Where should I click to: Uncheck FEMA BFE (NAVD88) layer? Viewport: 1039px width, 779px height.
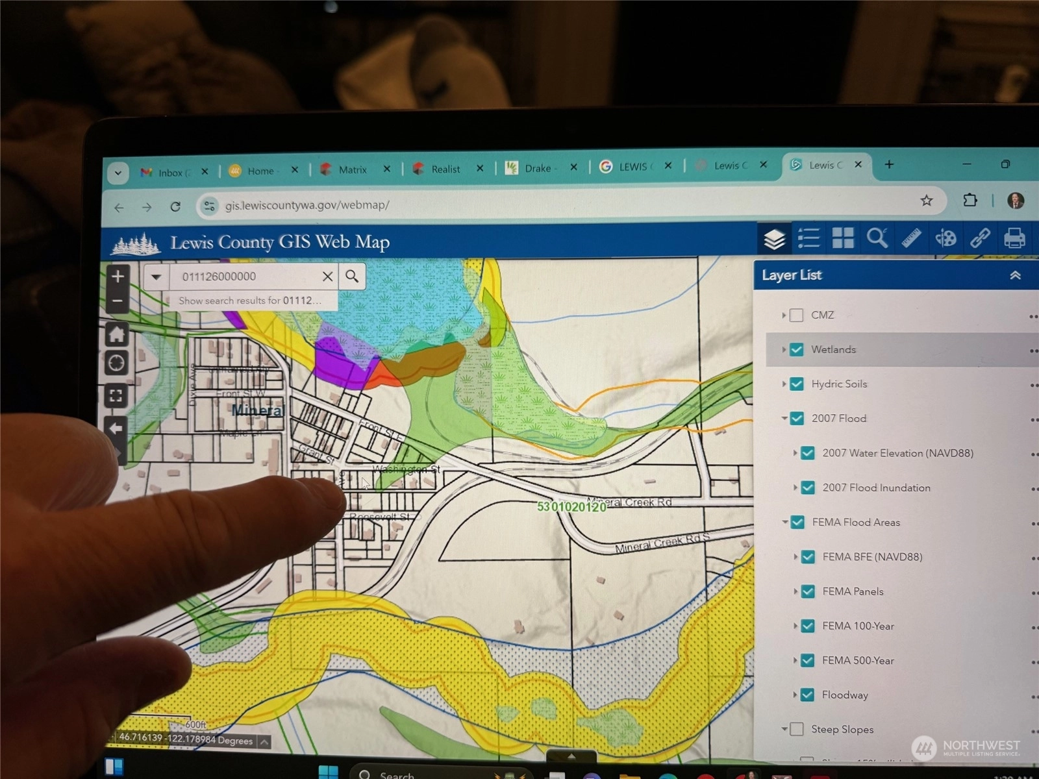(x=808, y=557)
